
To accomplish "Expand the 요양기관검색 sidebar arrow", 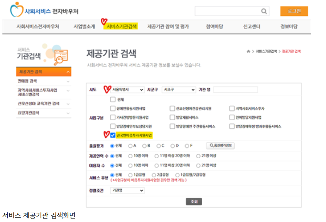I will click(x=68, y=113).
